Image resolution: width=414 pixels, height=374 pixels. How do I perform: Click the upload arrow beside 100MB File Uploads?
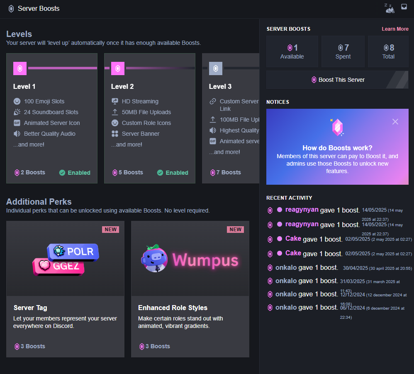coord(213,120)
